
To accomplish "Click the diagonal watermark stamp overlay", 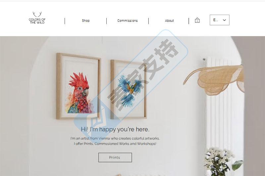I will pos(131,80).
